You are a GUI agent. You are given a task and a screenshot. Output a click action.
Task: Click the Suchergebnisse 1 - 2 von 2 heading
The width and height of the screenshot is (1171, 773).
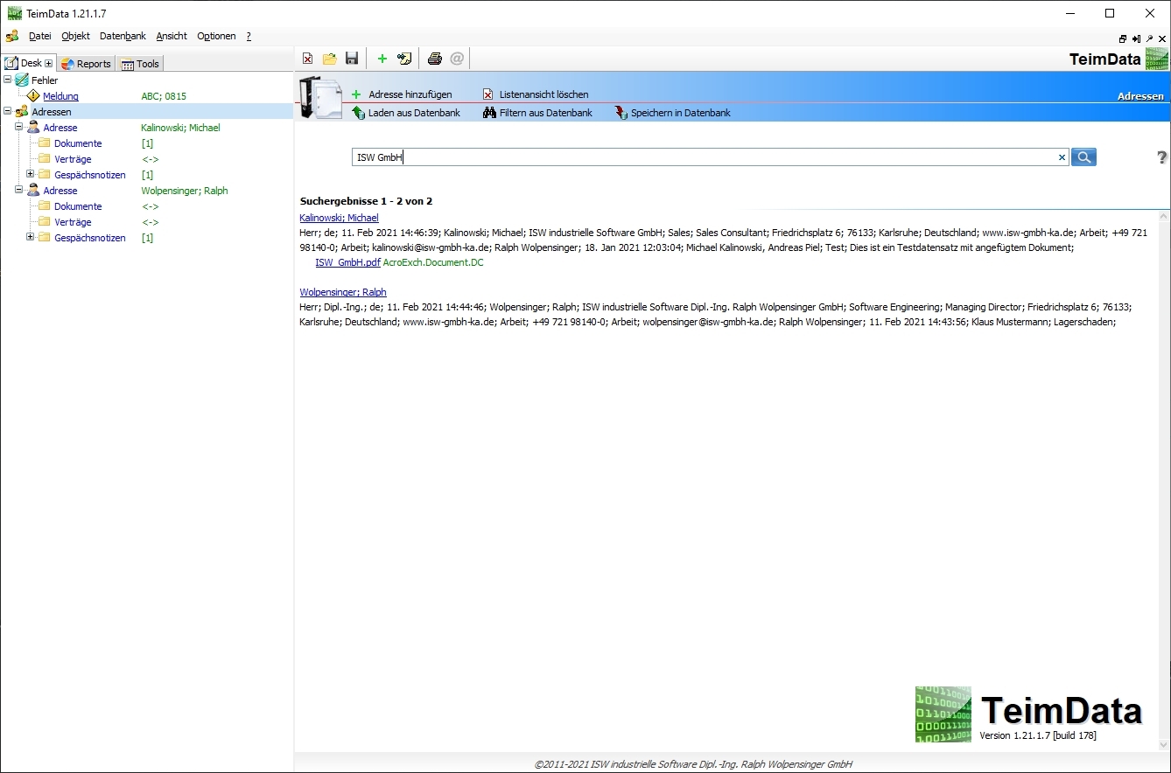pyautogui.click(x=366, y=201)
